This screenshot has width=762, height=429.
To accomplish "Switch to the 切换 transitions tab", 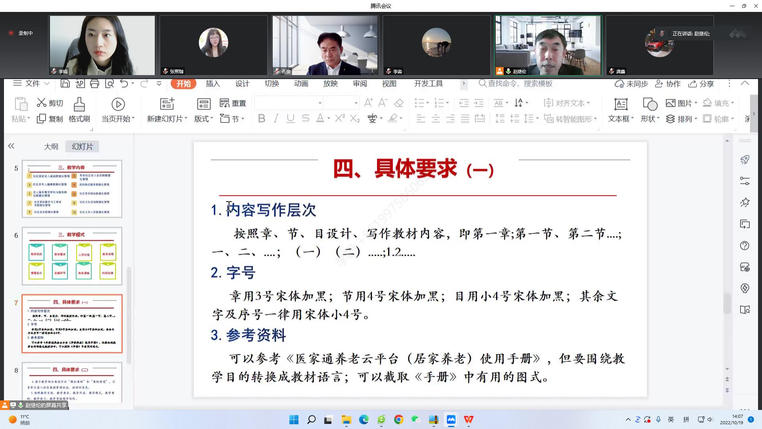I will (272, 83).
